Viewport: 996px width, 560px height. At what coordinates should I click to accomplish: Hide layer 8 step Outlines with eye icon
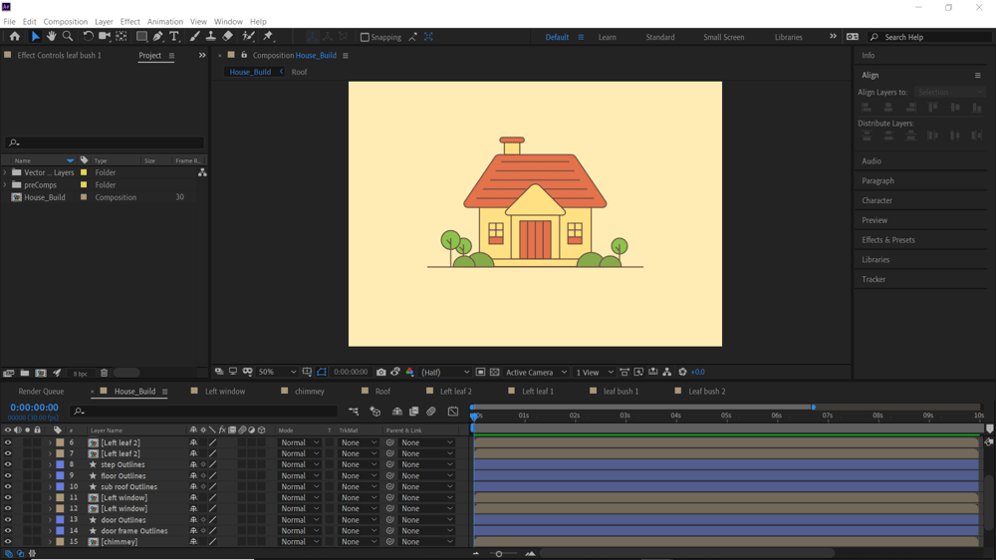click(x=8, y=464)
